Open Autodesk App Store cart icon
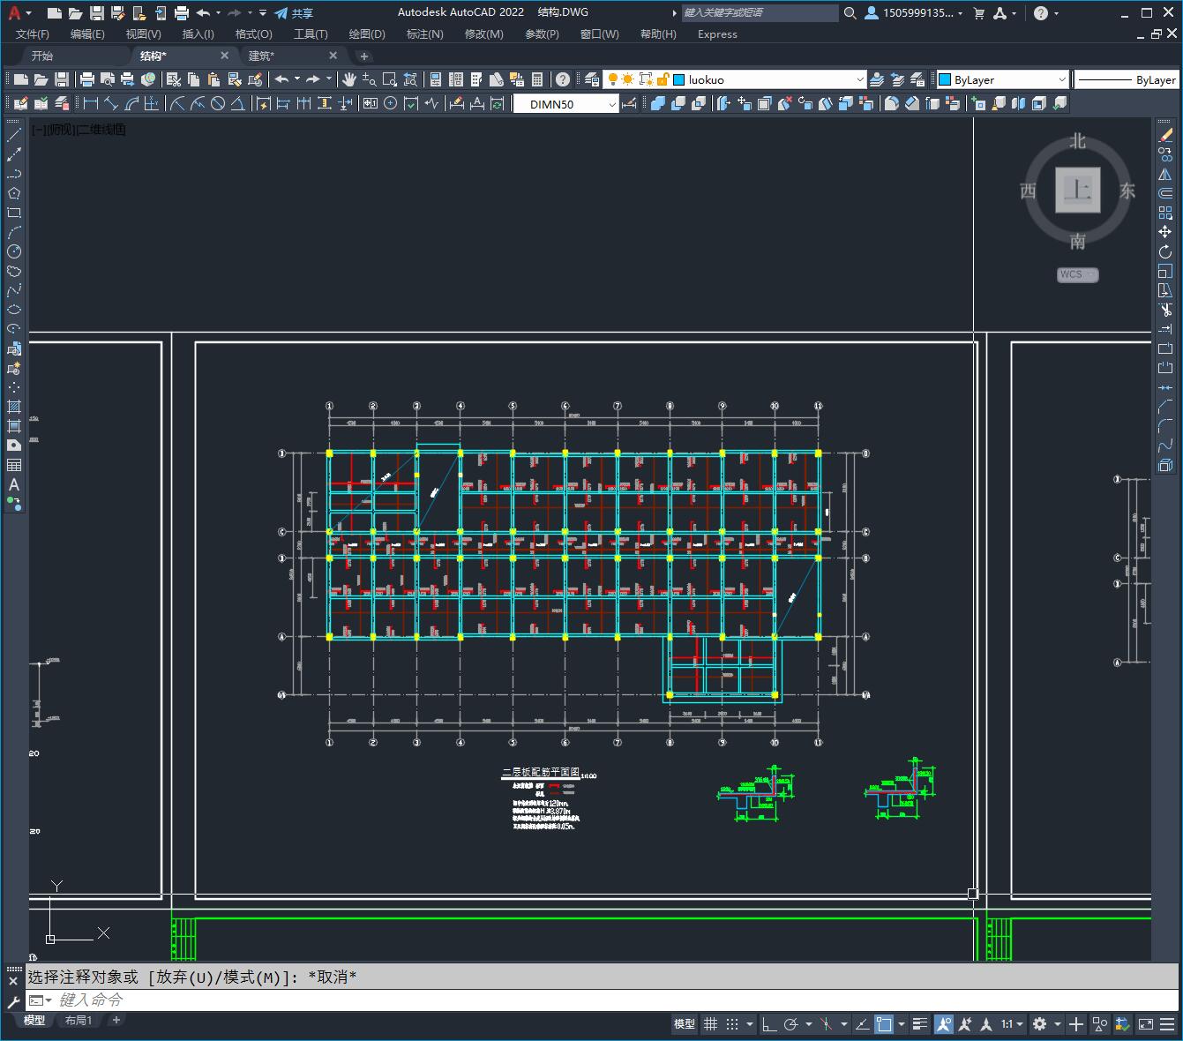1183x1041 pixels. 978,13
